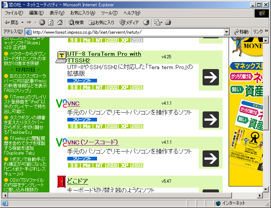
Task: Click the page icon in the address bar
Action: [x=29, y=32]
